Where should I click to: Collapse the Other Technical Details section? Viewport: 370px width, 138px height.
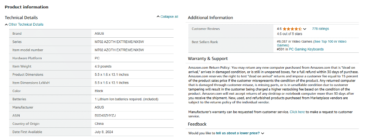[x=24, y=25]
